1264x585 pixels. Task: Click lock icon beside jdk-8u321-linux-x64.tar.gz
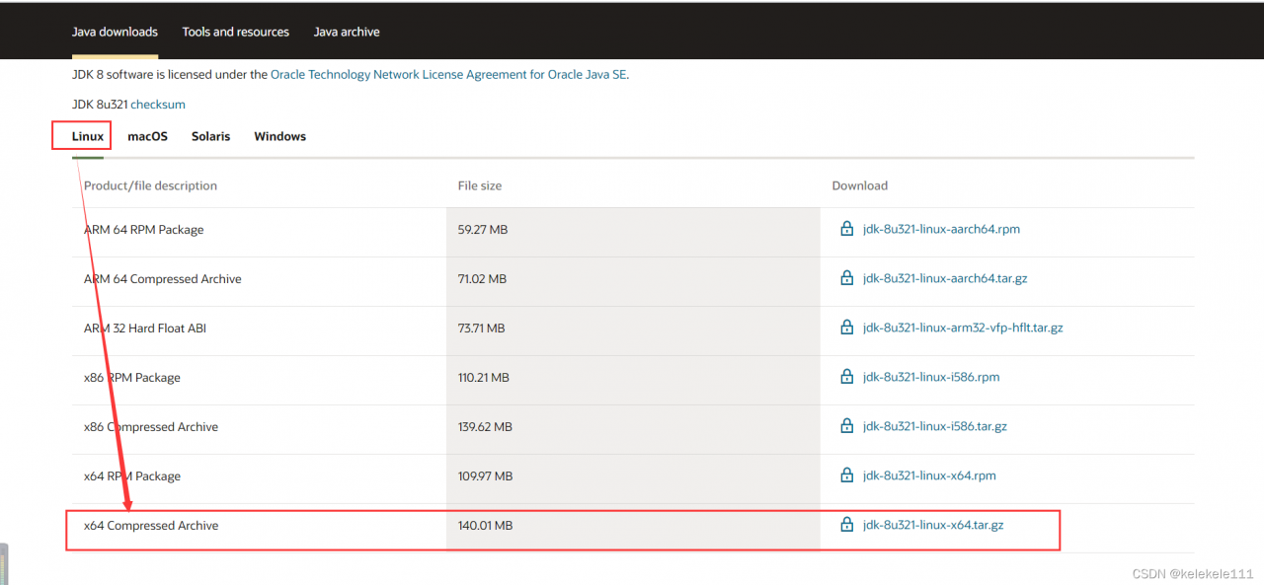[846, 525]
